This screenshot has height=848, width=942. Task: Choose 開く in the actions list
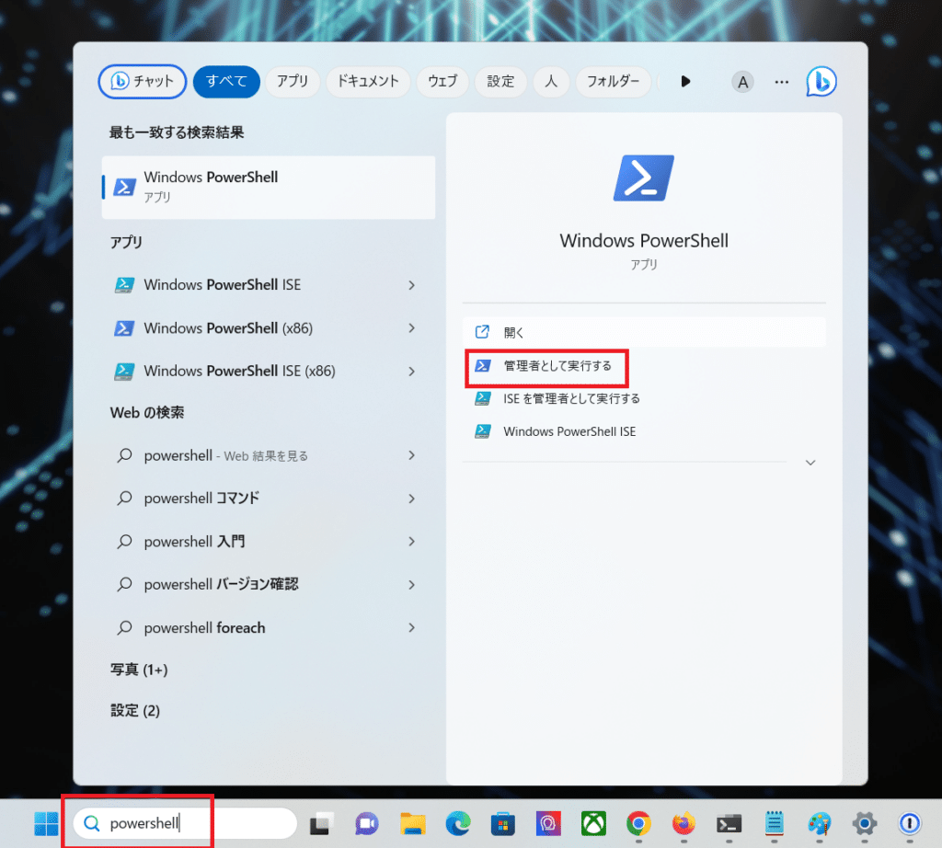pos(644,332)
